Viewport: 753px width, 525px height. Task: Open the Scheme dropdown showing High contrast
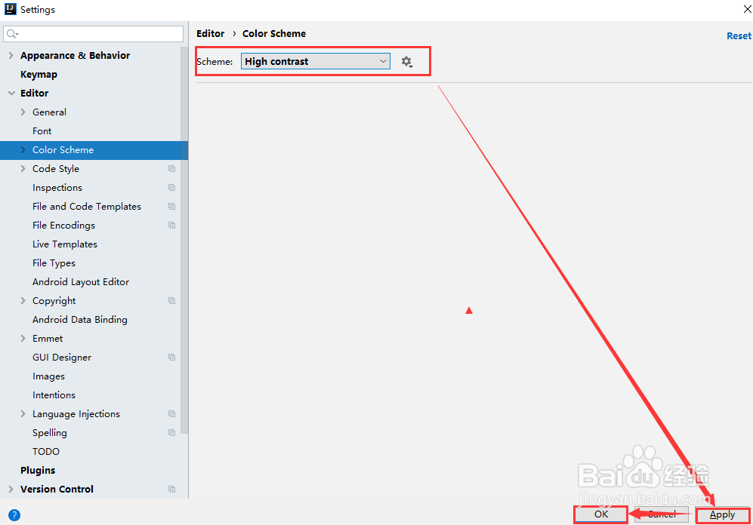tap(316, 61)
